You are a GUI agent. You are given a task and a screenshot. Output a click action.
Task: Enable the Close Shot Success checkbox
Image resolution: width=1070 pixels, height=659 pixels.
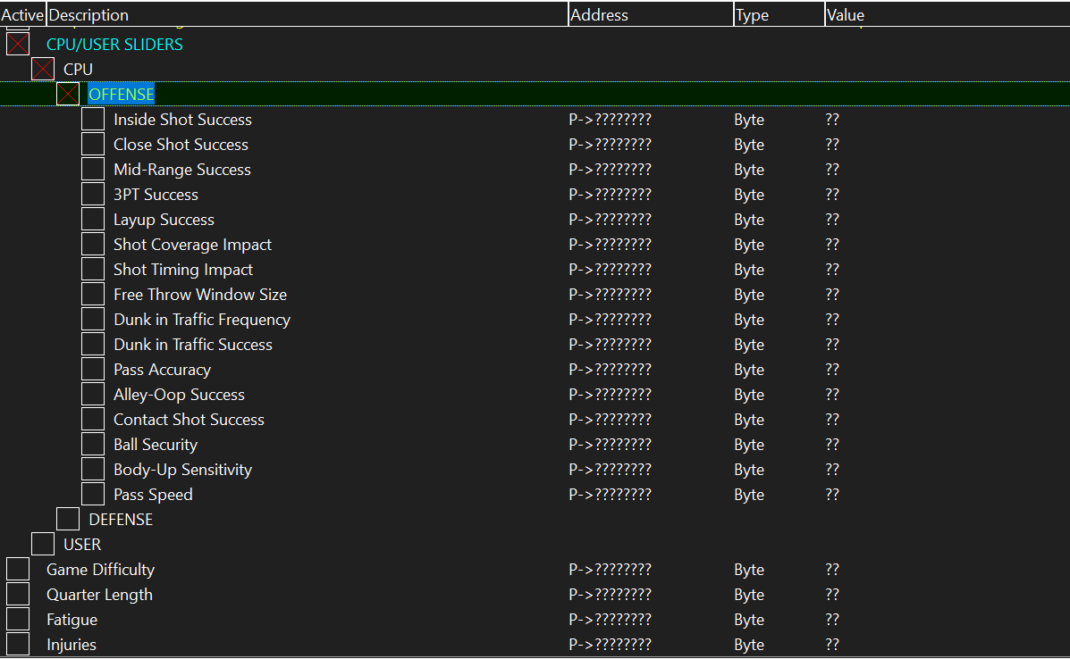[93, 145]
